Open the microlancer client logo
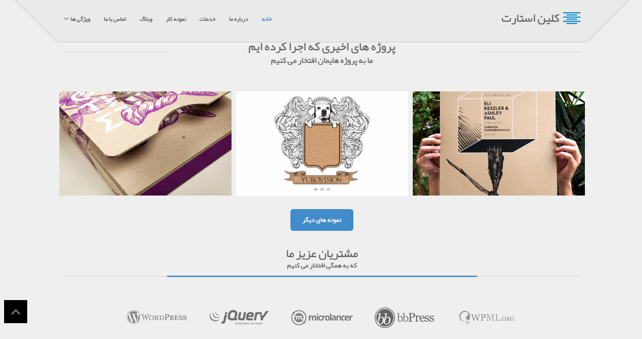Viewport: 642px width, 339px height. point(322,317)
